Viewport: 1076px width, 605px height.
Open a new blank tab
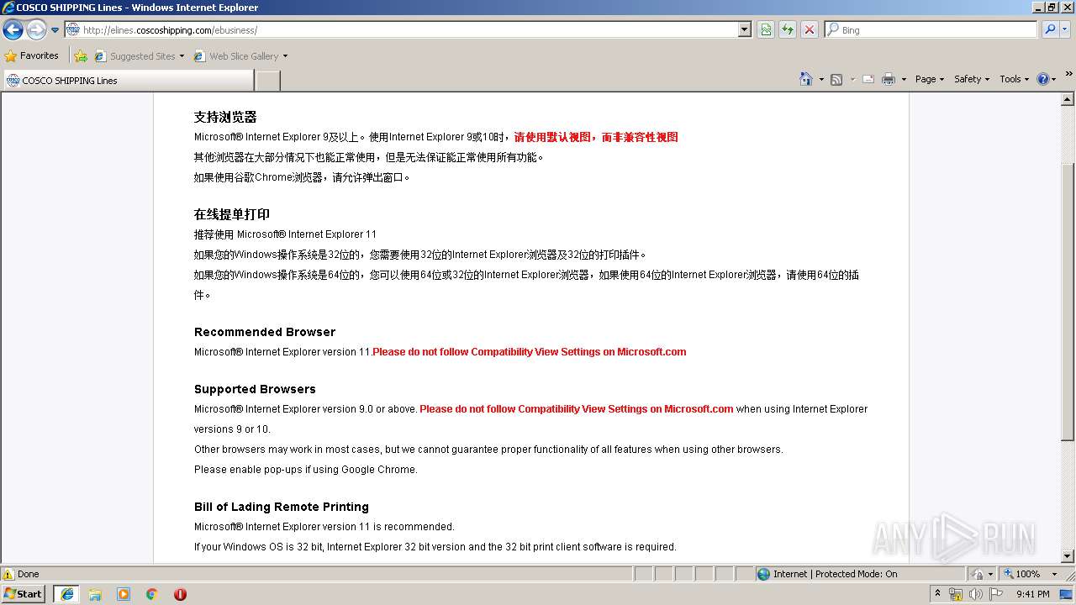pyautogui.click(x=267, y=81)
